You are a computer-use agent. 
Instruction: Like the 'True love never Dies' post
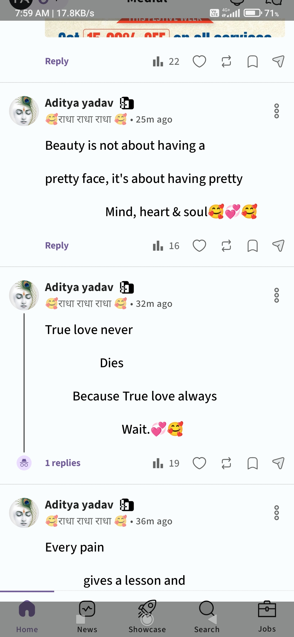pyautogui.click(x=199, y=463)
